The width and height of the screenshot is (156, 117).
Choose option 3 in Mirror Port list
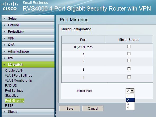click(x=130, y=104)
